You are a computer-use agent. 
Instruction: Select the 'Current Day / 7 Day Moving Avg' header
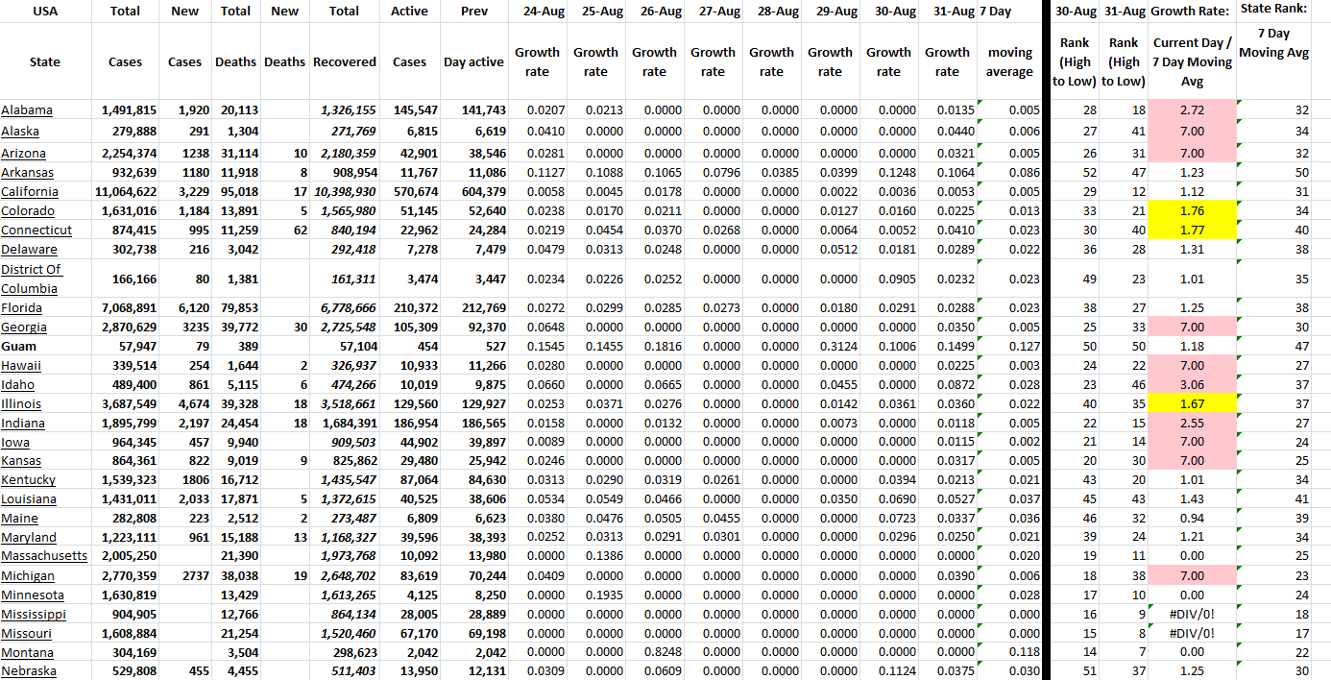click(x=1191, y=61)
